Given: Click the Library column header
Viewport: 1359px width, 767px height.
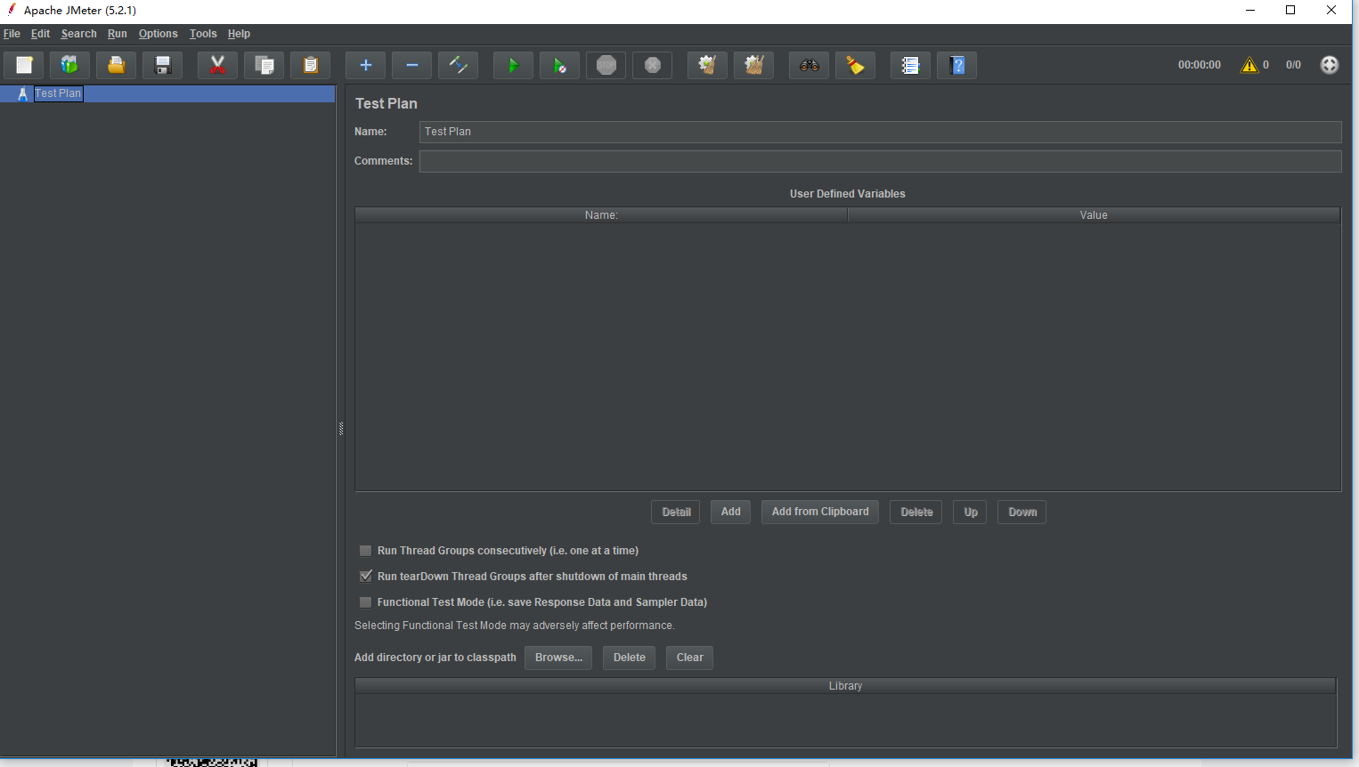Looking at the screenshot, I should point(845,686).
